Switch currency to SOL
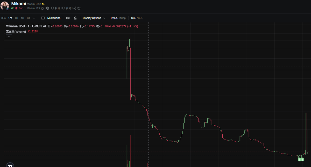 point(140,18)
